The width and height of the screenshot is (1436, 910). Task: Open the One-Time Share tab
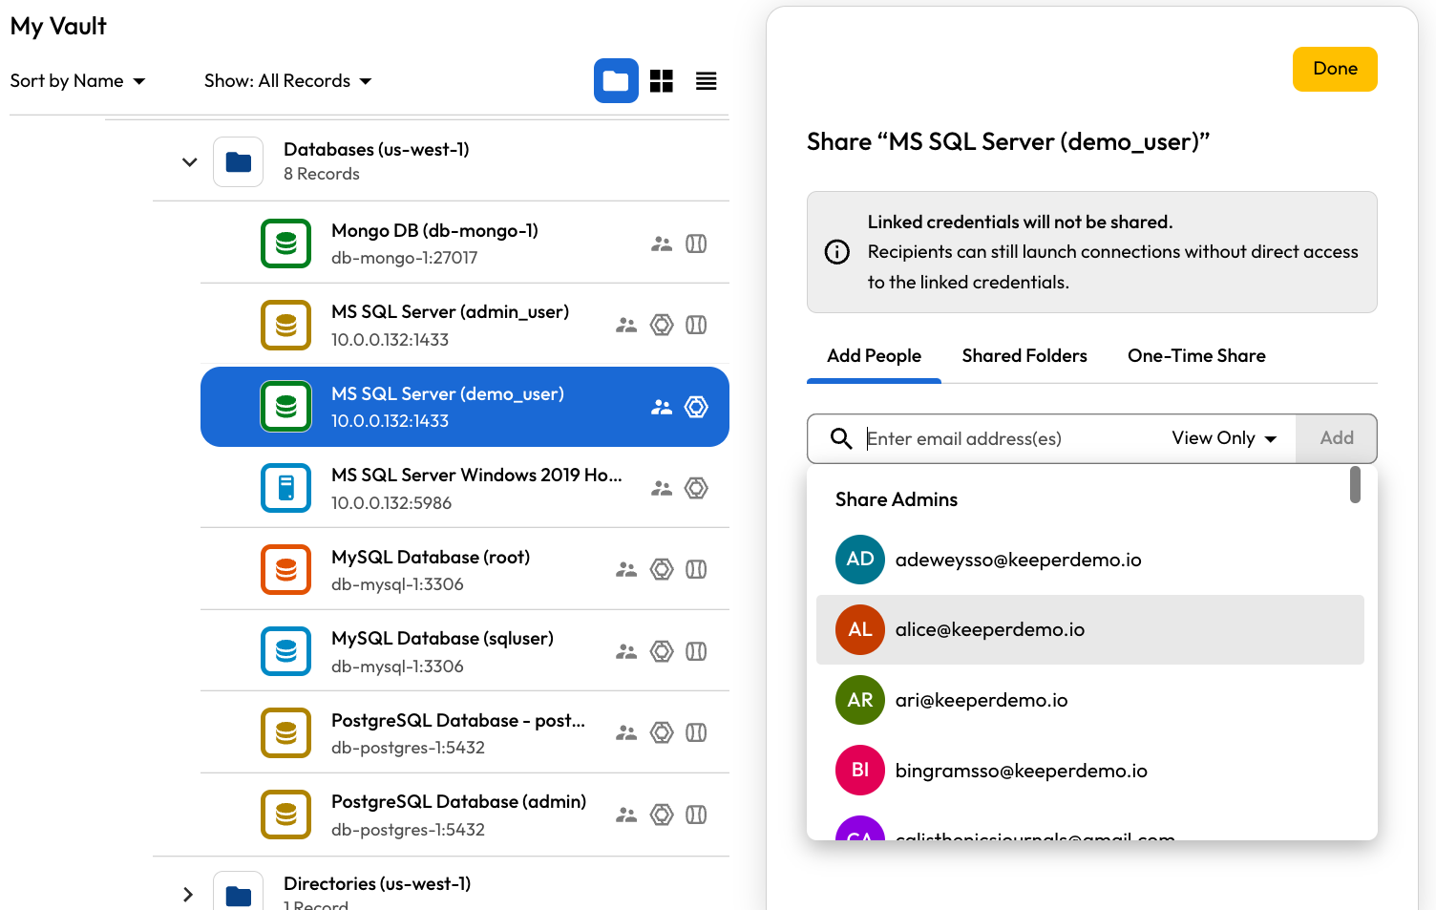click(1196, 355)
